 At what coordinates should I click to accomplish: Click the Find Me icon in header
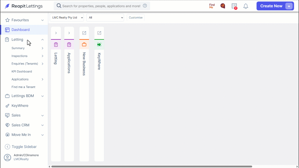(212, 6)
